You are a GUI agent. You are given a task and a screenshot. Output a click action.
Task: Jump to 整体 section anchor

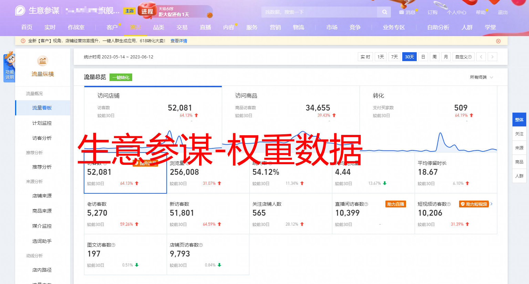tap(519, 120)
